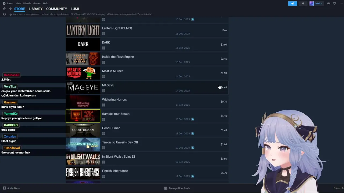The image size is (344, 193).
Task: Click the Windows icon under Lantern Light (DEMO)
Action: pyautogui.click(x=103, y=34)
